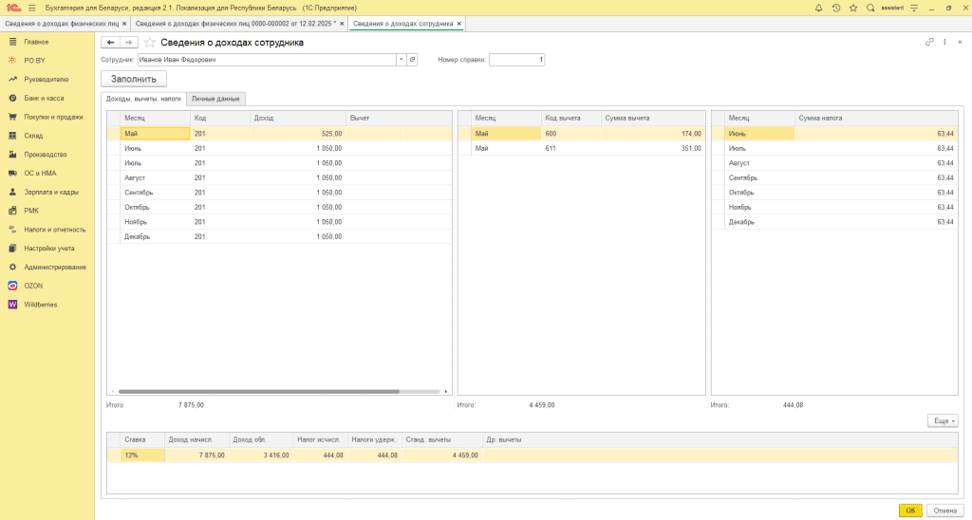Screen dimensions: 972x520
Task: Close the form with X icon
Action: pos(960,42)
